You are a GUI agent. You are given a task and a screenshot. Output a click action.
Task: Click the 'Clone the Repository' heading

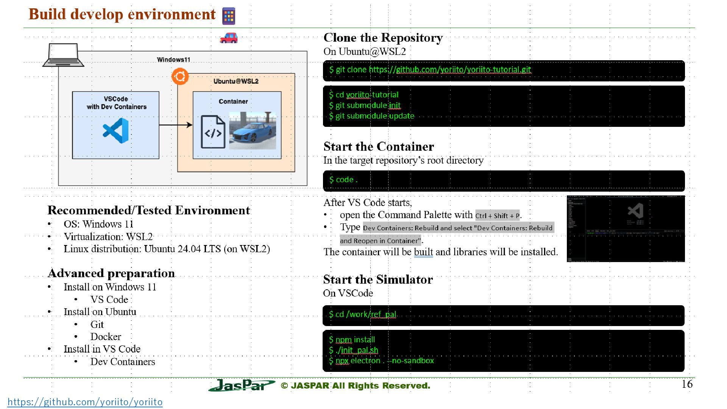point(383,37)
